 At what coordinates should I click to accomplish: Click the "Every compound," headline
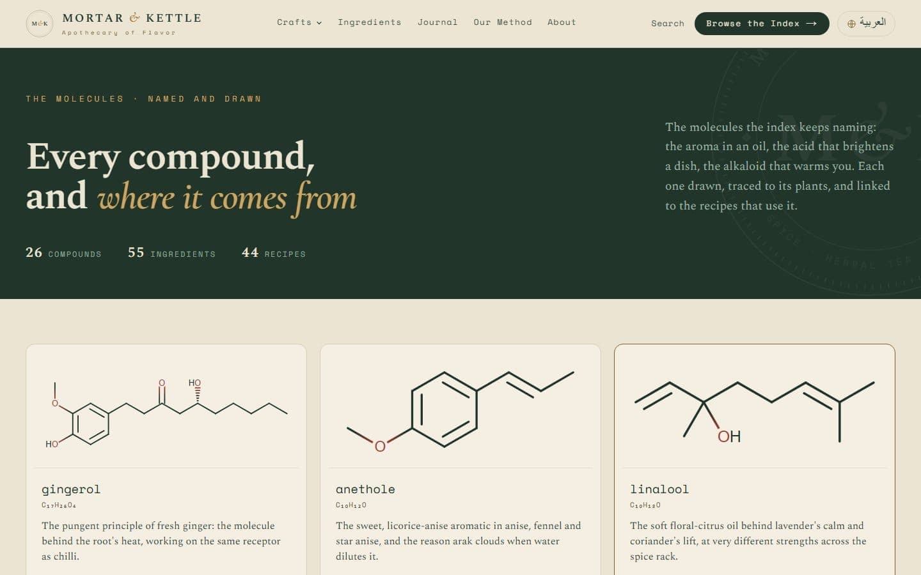171,157
